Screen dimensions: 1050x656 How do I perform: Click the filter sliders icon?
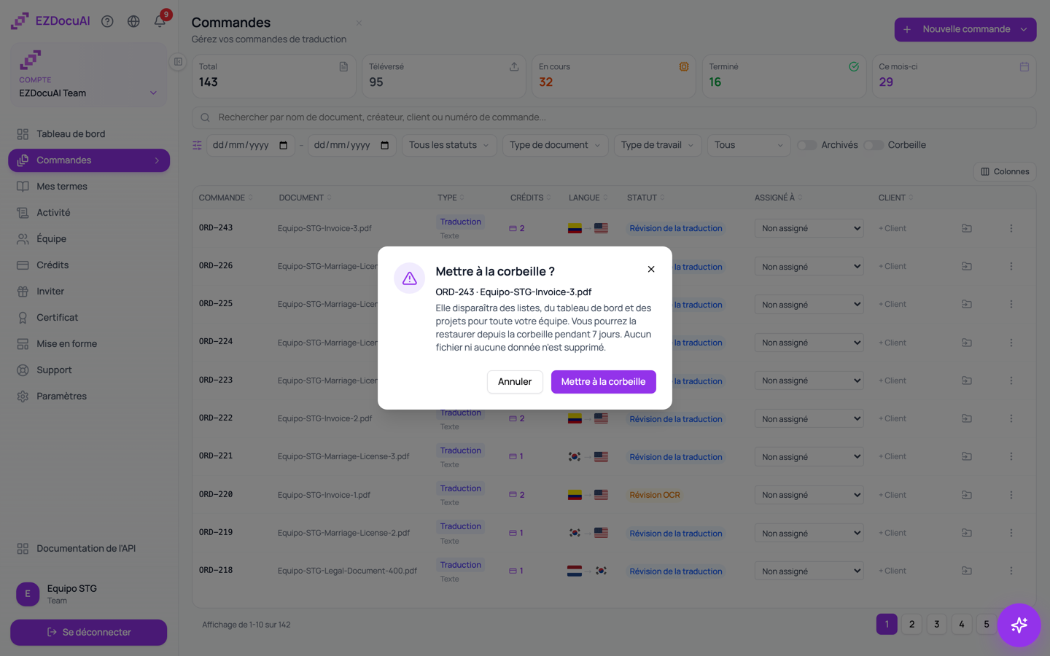click(197, 145)
